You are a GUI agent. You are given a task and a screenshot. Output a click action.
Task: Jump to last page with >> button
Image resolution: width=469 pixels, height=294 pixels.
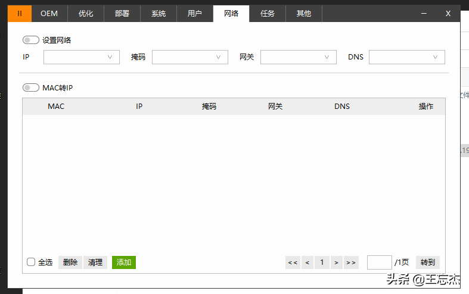point(350,262)
